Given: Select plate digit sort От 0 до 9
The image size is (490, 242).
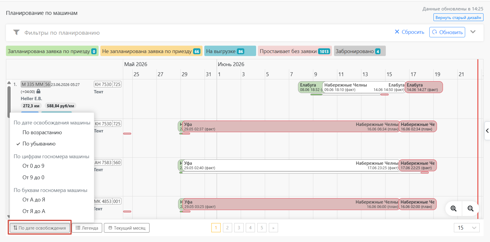Looking at the screenshot, I should (33, 166).
